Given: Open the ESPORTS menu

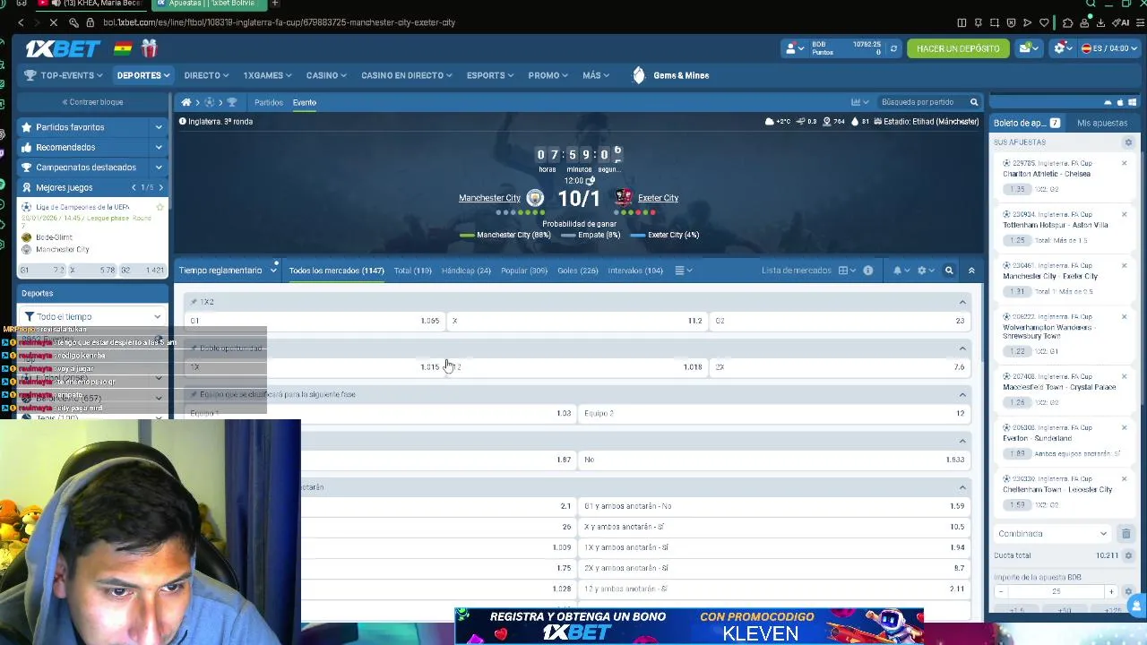Looking at the screenshot, I should pos(490,75).
